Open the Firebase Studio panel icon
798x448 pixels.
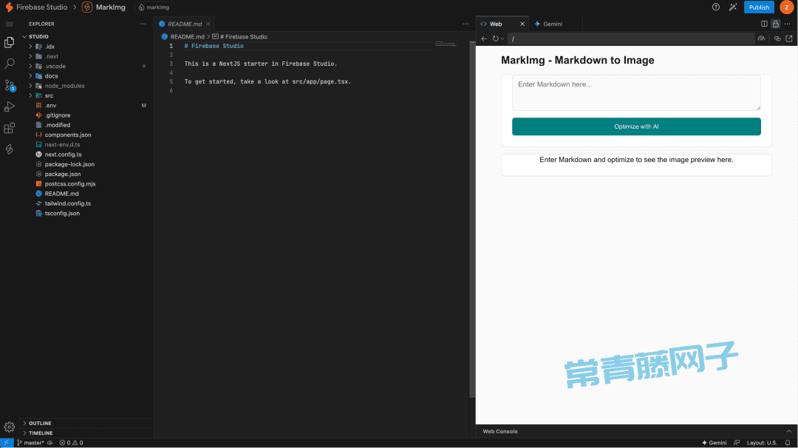[9, 149]
